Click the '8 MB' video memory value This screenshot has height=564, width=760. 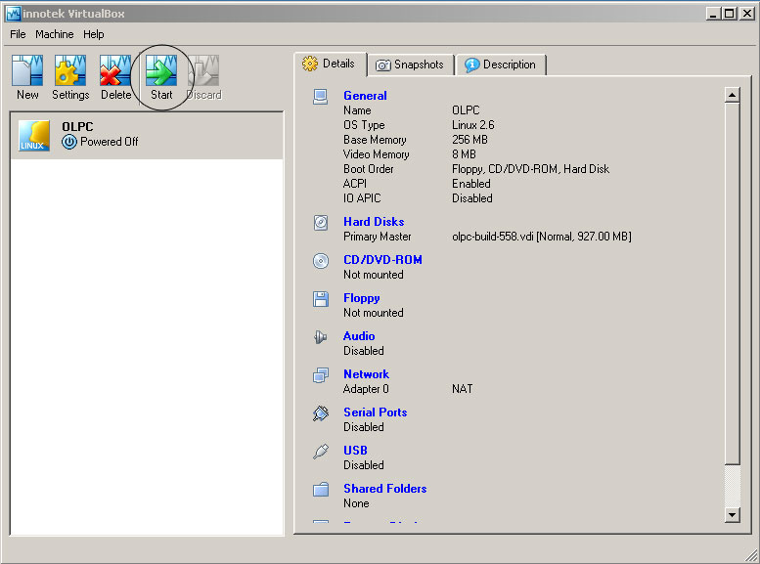click(x=464, y=154)
